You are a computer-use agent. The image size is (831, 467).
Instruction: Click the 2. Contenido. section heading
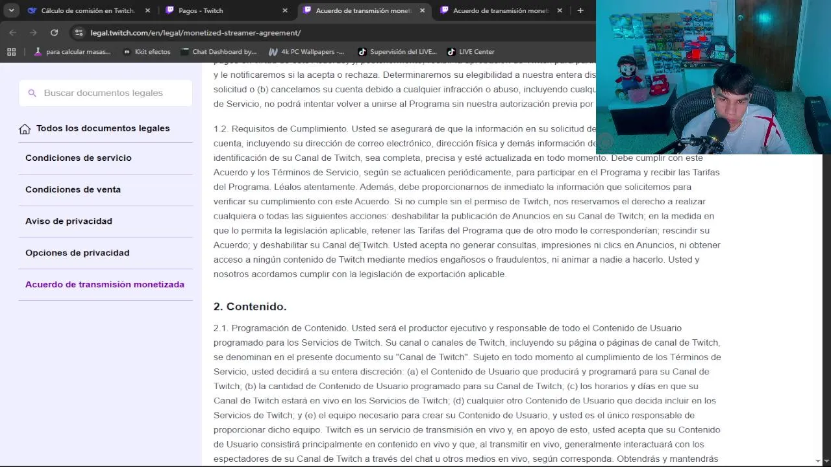[250, 306]
